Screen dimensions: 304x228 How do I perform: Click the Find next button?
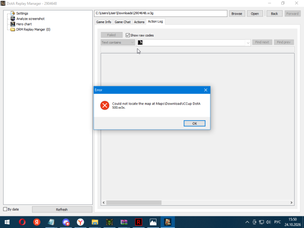click(x=262, y=42)
